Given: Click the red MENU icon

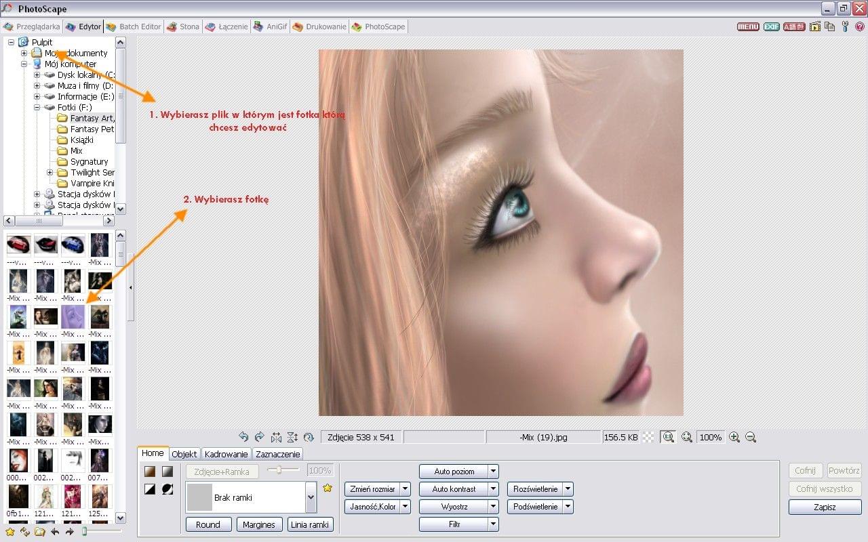Looking at the screenshot, I should pyautogui.click(x=748, y=26).
